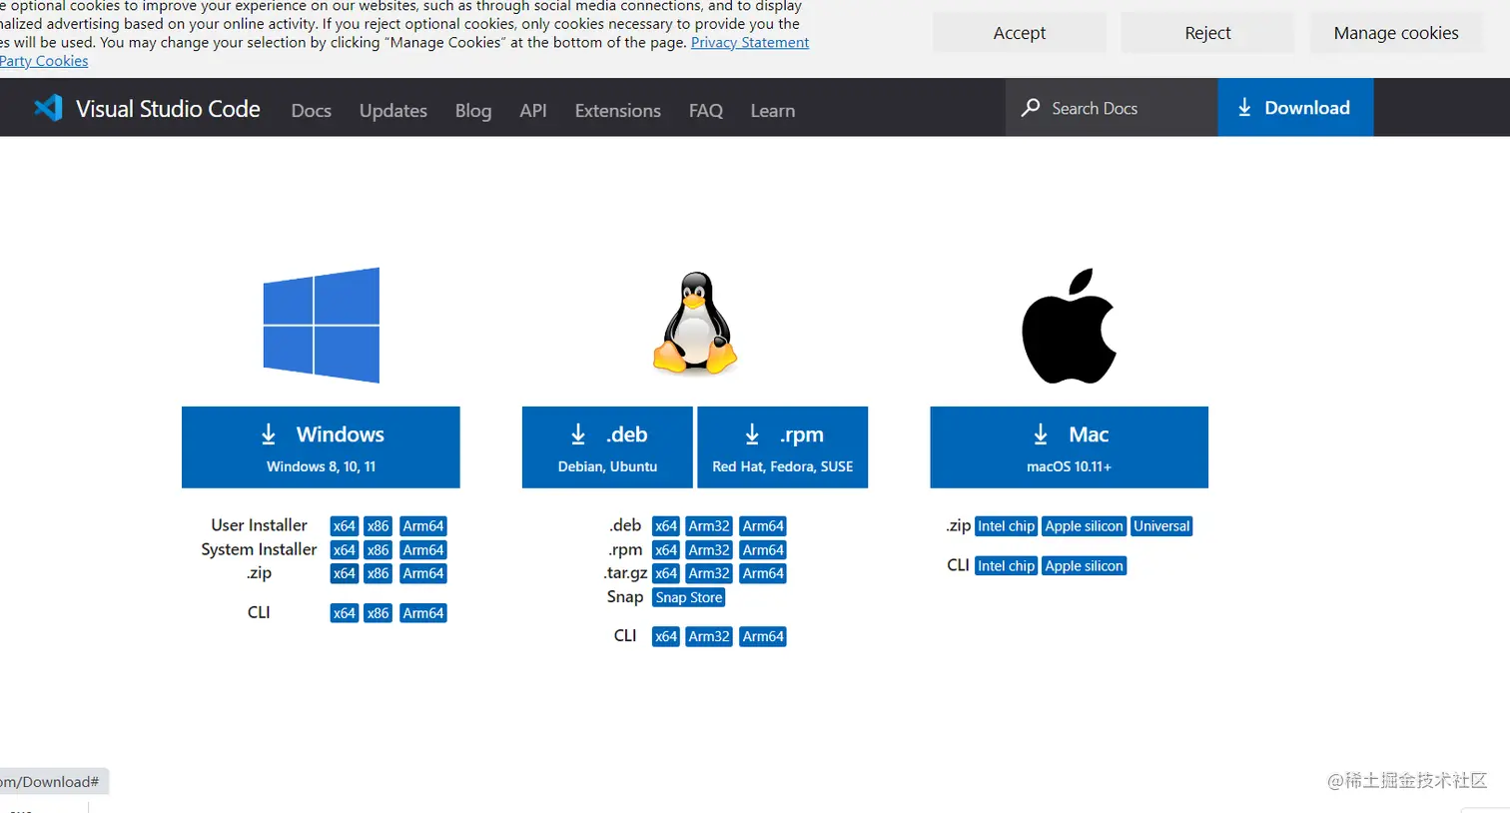
Task: Select Linux .rpm x64 download
Action: 666,550
